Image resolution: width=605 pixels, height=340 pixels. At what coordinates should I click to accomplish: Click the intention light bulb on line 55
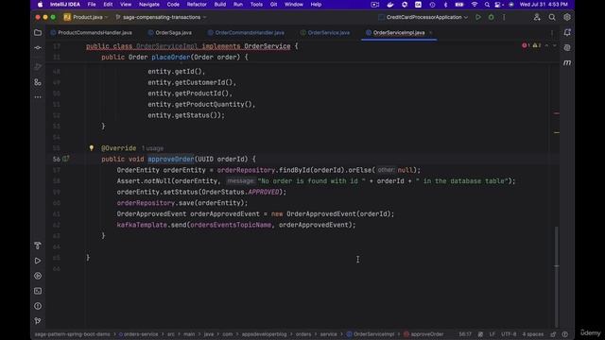click(92, 147)
